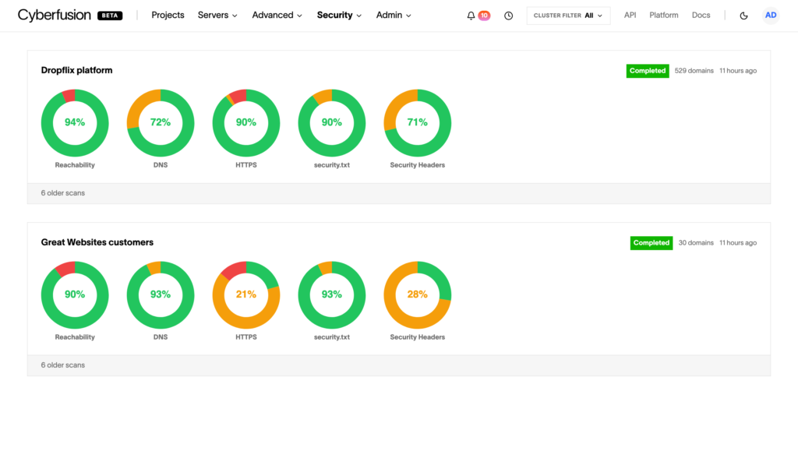Click the red 10 notifications badge
The image size is (798, 472).
[x=484, y=16]
